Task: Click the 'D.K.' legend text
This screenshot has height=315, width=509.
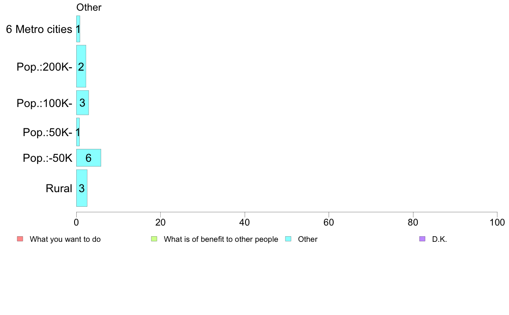Action: (x=440, y=239)
